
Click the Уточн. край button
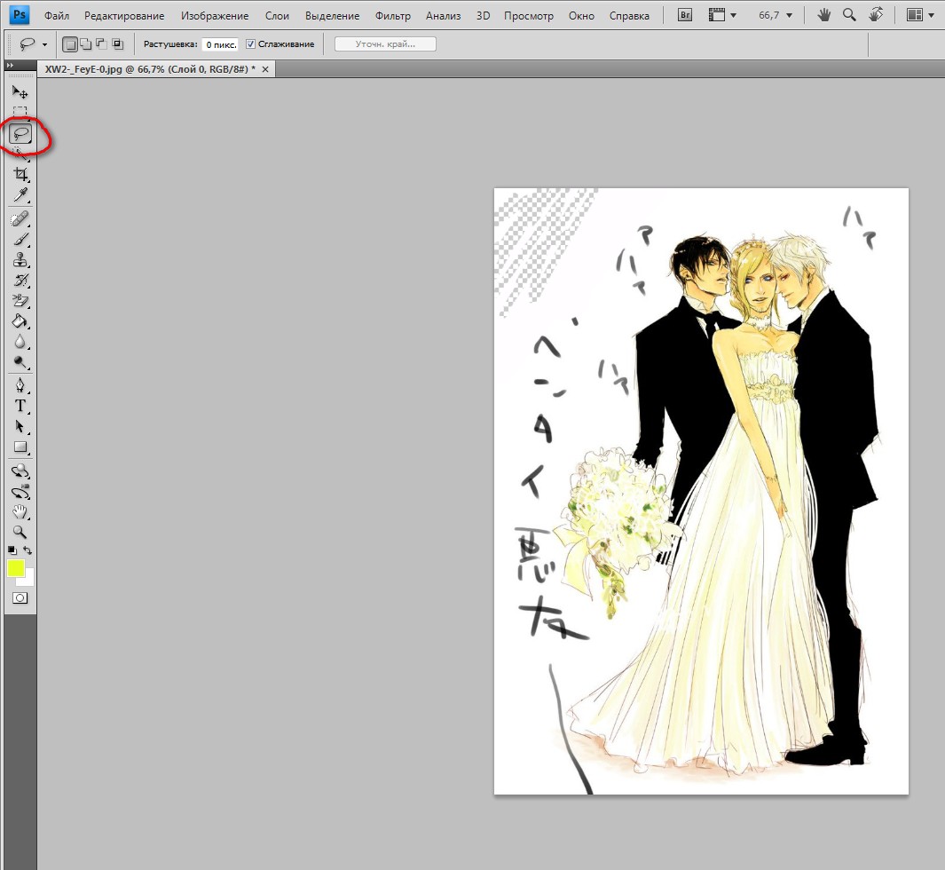pyautogui.click(x=385, y=44)
